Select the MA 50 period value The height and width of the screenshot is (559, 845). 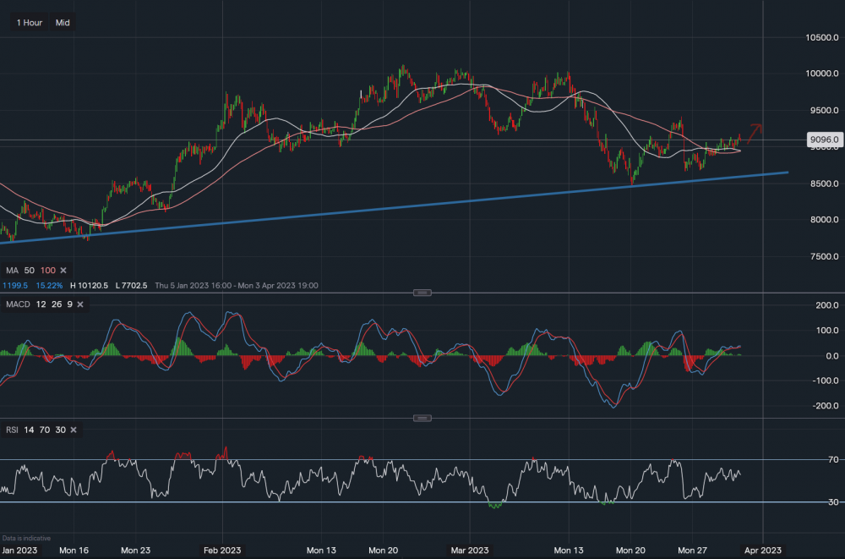tap(30, 270)
